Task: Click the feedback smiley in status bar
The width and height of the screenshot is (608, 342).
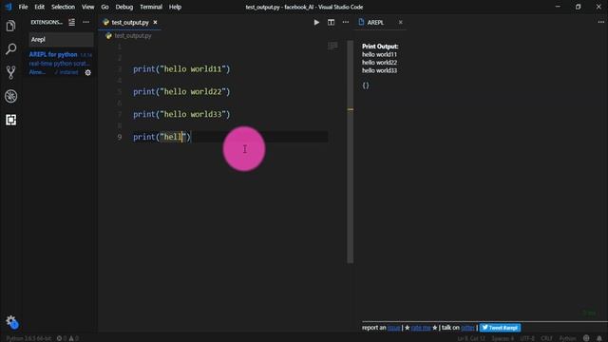Action: [586, 338]
